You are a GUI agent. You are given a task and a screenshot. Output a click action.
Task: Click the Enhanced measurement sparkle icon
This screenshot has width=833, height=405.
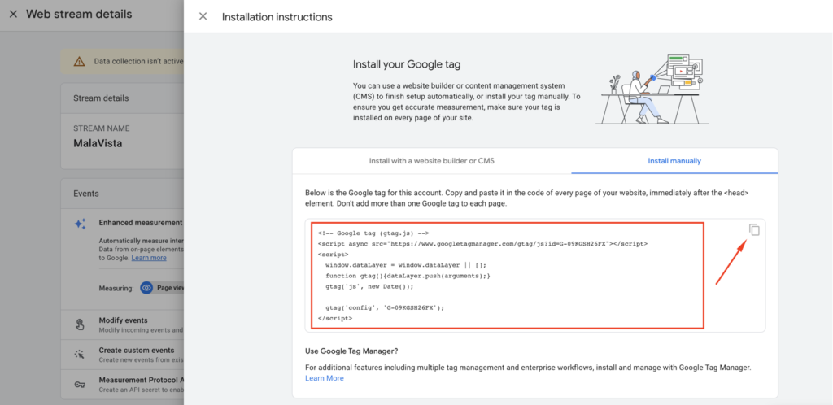pos(80,224)
